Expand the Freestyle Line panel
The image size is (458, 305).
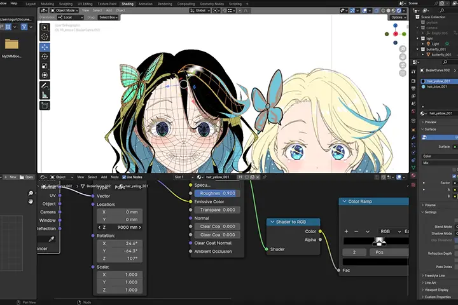coord(433,276)
